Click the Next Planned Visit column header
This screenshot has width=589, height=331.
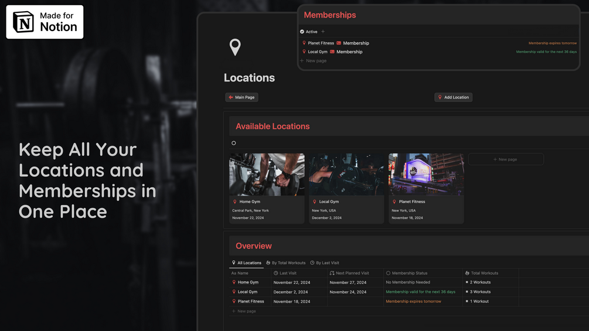tap(355, 273)
